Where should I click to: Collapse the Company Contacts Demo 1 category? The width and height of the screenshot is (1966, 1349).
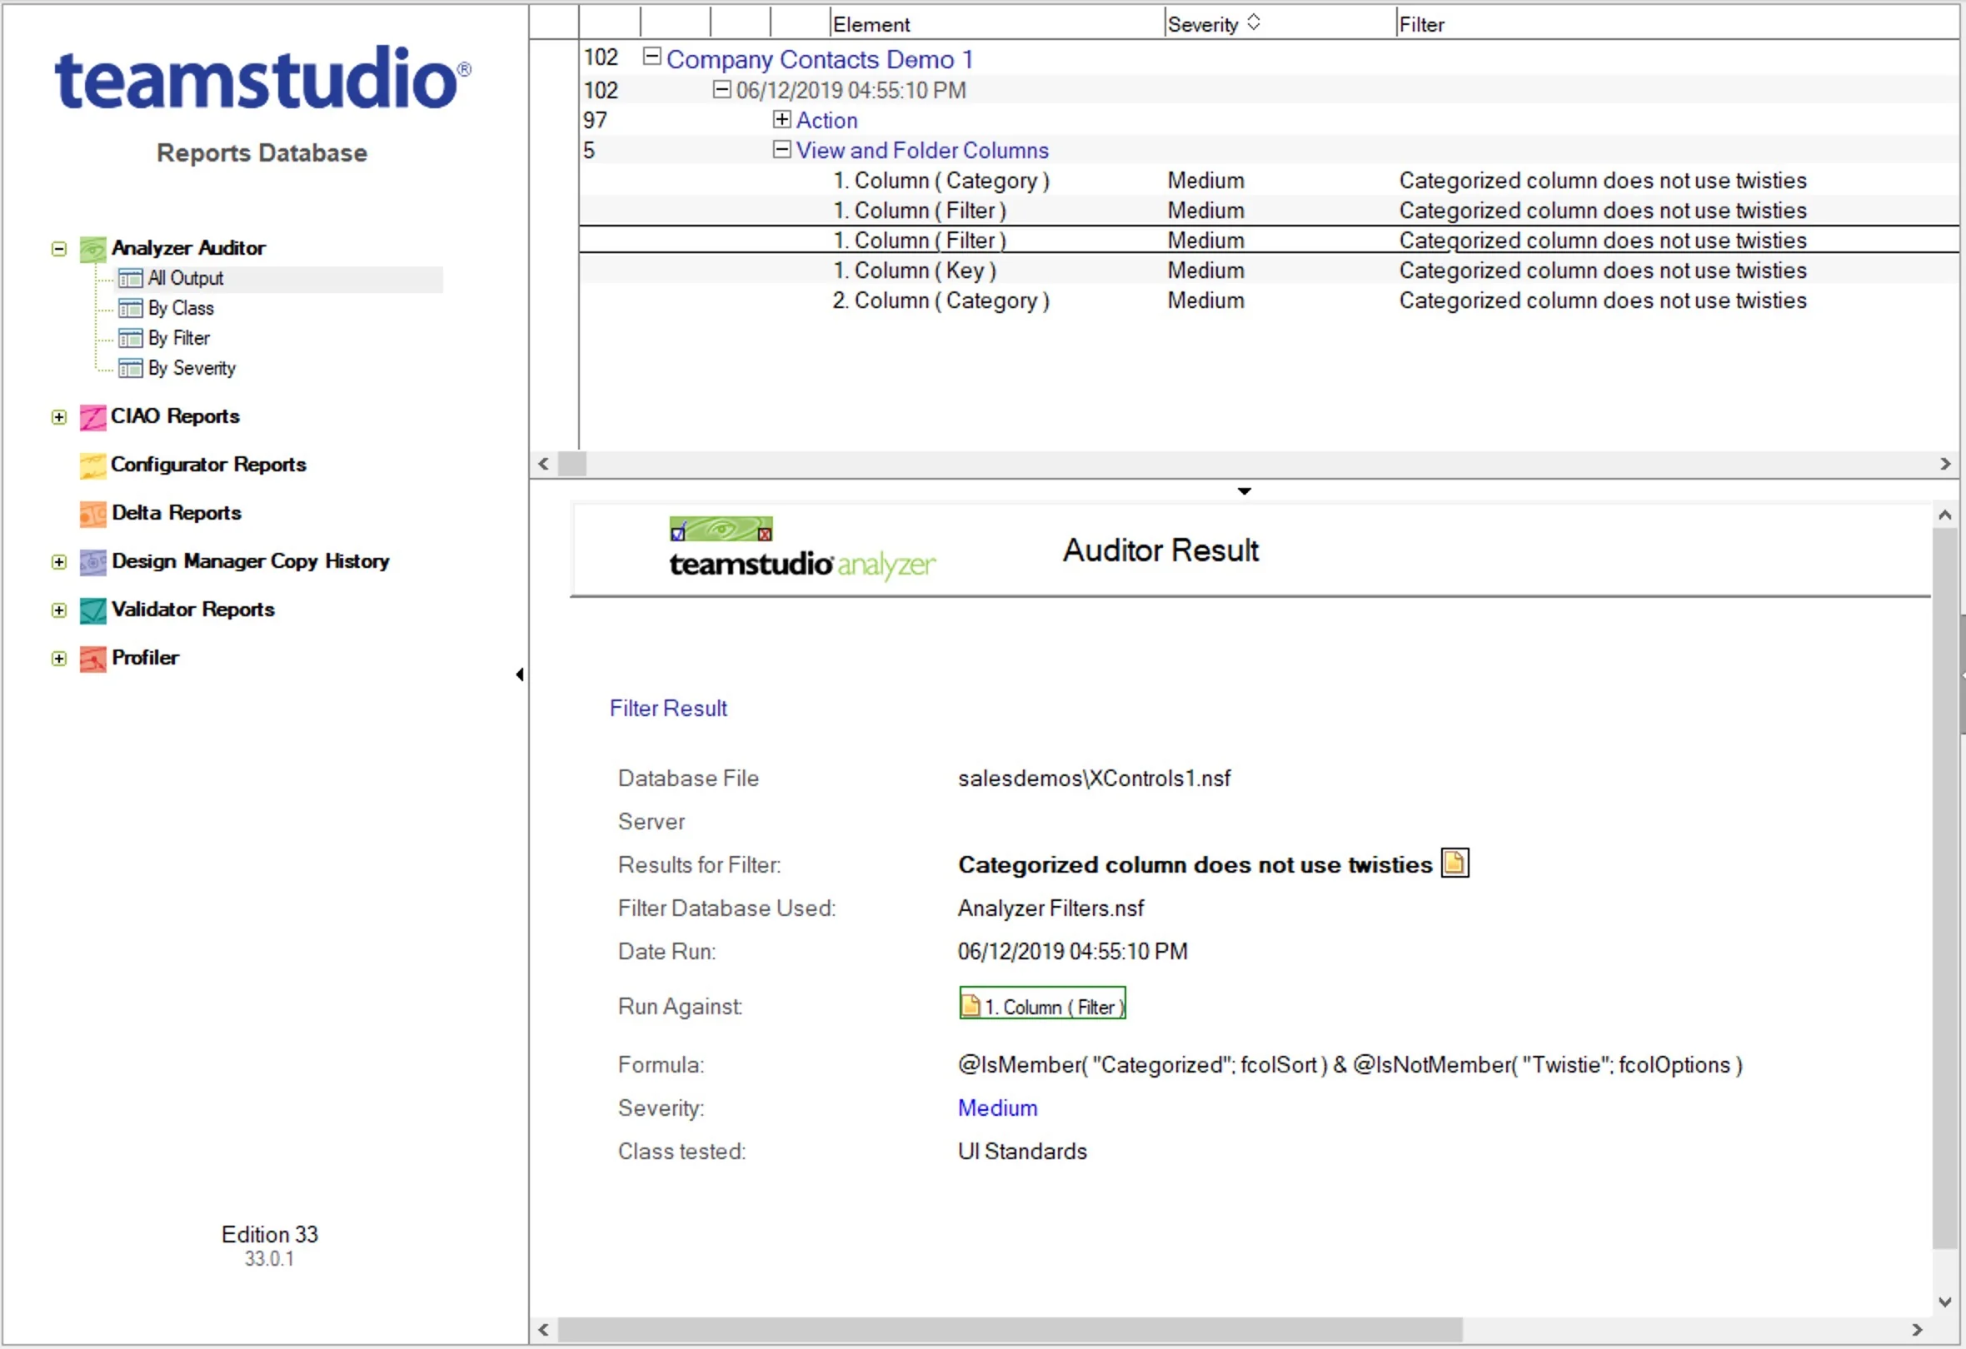click(651, 57)
